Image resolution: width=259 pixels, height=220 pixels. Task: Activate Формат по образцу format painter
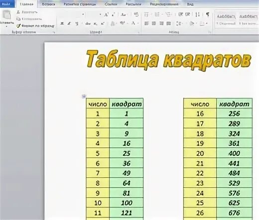point(35,26)
